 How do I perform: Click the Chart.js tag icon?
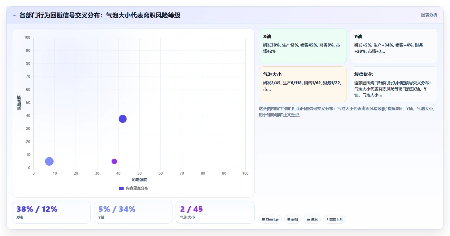263,219
